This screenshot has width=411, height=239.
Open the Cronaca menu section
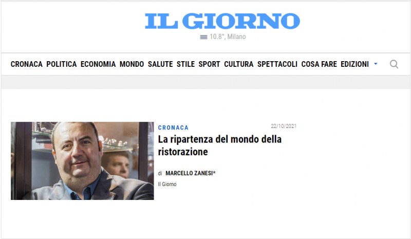coord(27,64)
